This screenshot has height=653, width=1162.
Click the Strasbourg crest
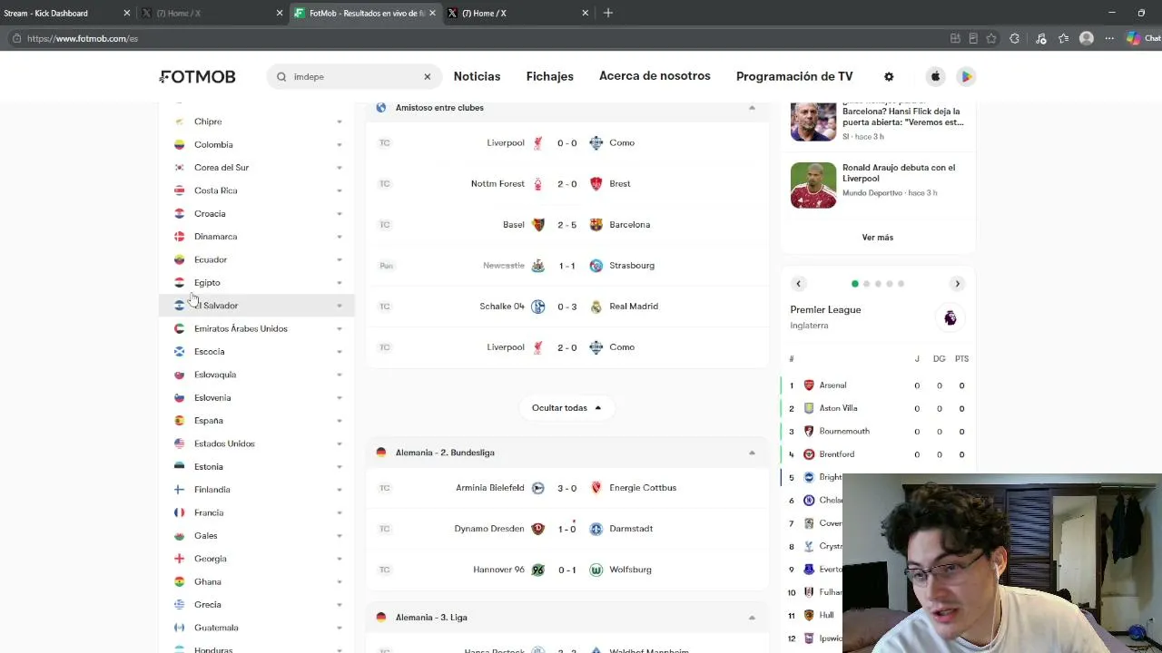596,266
